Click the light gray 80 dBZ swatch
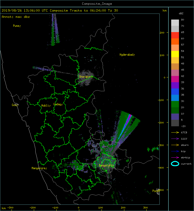Image resolution: width=194 pixels, height=211 pixels. tap(175, 23)
